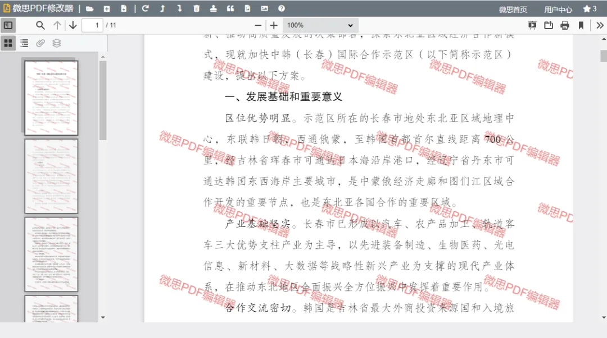Click the document image icon in the top bar
Image resolution: width=607 pixels, height=338 pixels.
point(247,8)
